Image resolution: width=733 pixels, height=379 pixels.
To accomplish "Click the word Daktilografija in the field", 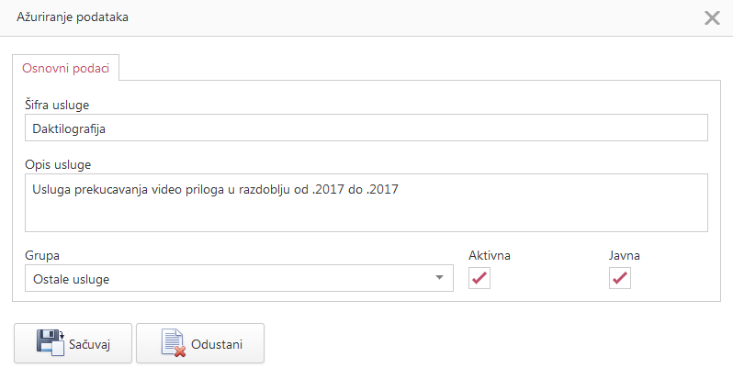I will (70, 128).
